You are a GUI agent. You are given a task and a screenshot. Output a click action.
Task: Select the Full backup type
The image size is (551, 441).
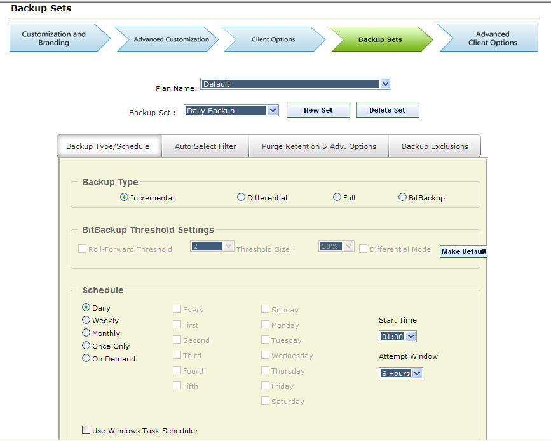pyautogui.click(x=337, y=198)
